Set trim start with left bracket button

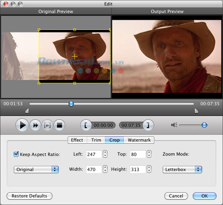click(x=86, y=125)
